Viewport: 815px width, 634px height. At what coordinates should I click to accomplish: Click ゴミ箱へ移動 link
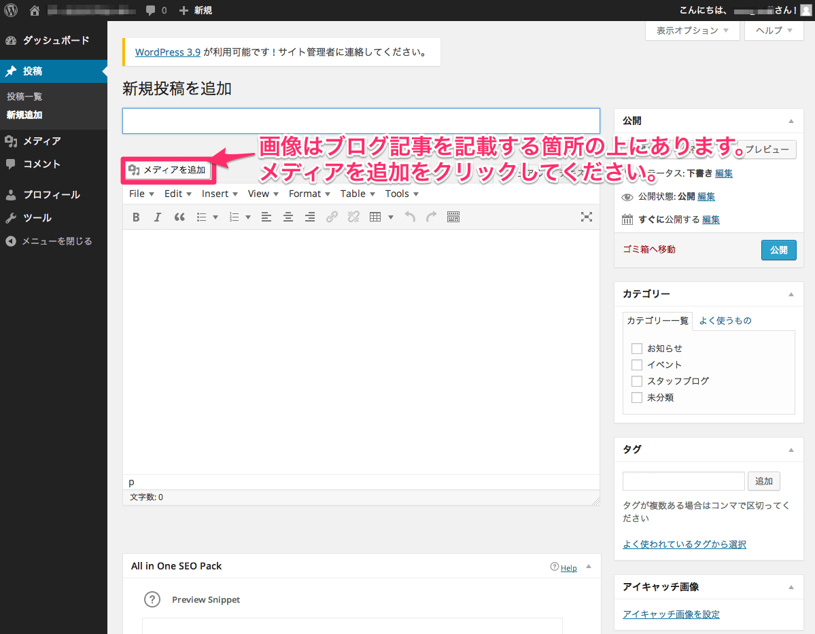tap(649, 249)
